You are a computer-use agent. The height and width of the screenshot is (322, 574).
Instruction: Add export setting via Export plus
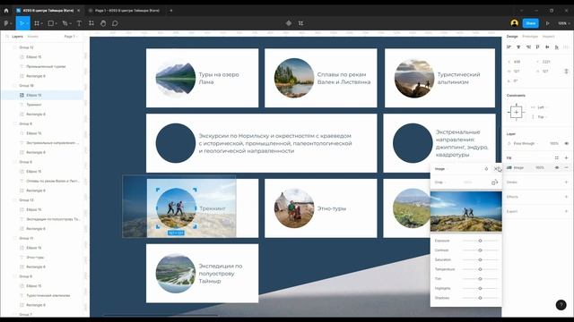(566, 211)
